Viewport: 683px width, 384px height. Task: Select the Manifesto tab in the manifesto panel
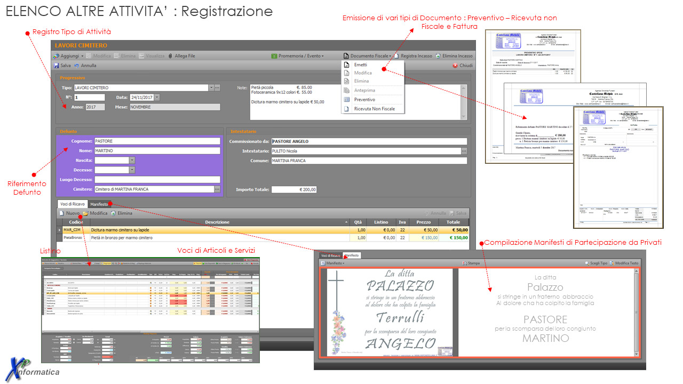click(x=352, y=255)
